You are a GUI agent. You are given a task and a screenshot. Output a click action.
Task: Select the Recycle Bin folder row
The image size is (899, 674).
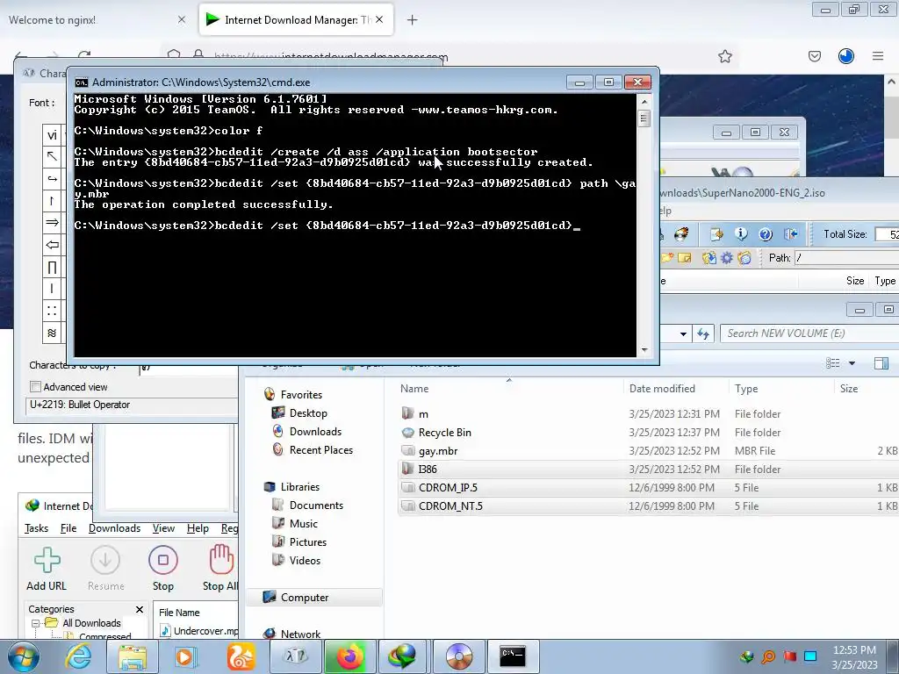point(648,433)
